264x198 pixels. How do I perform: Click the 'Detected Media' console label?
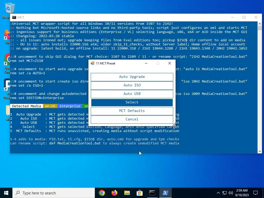point(27,106)
